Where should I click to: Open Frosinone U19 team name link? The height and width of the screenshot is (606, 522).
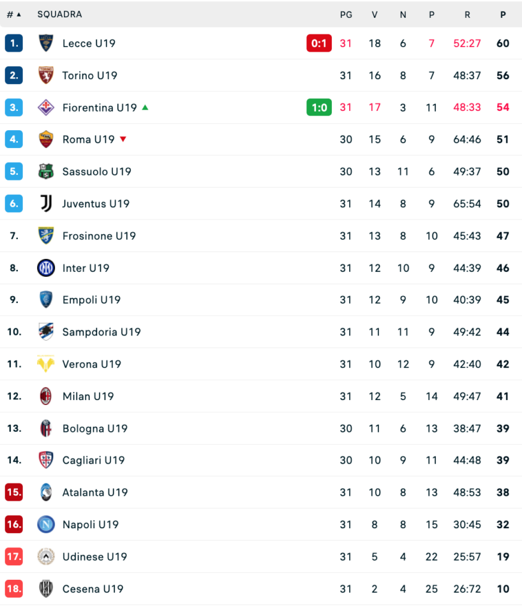point(99,236)
